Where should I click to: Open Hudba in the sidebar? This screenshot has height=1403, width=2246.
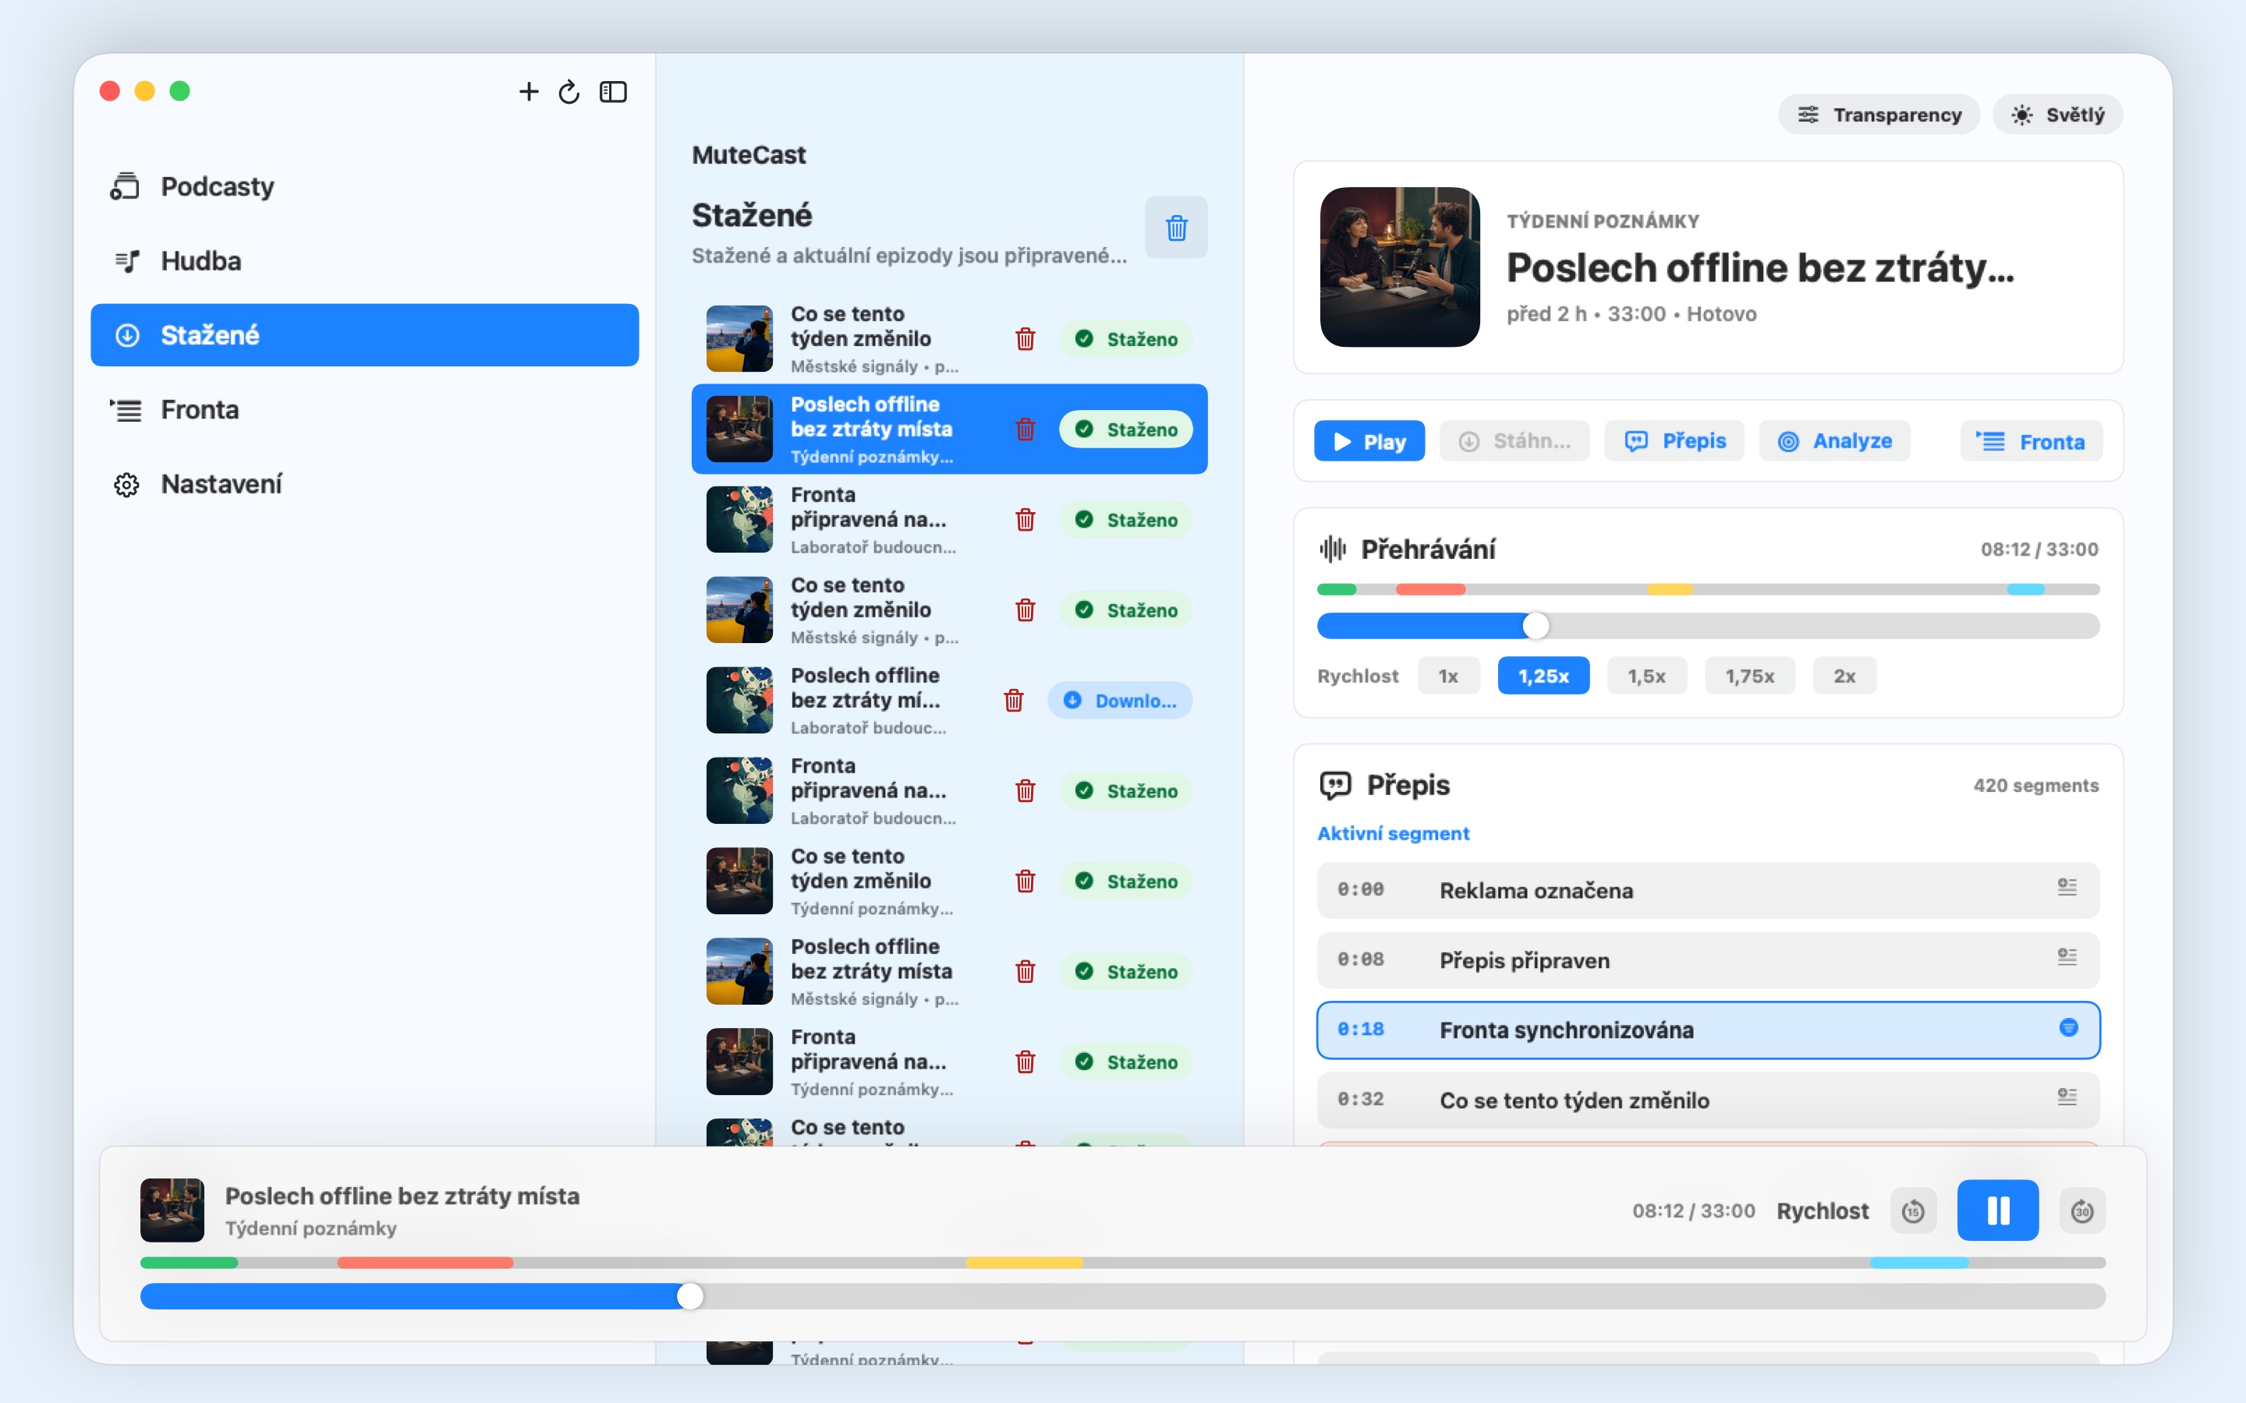click(x=365, y=261)
